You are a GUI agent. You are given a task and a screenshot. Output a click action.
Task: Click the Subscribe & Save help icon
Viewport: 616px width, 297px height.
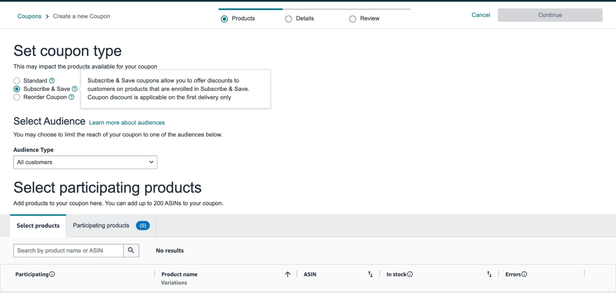tap(74, 89)
